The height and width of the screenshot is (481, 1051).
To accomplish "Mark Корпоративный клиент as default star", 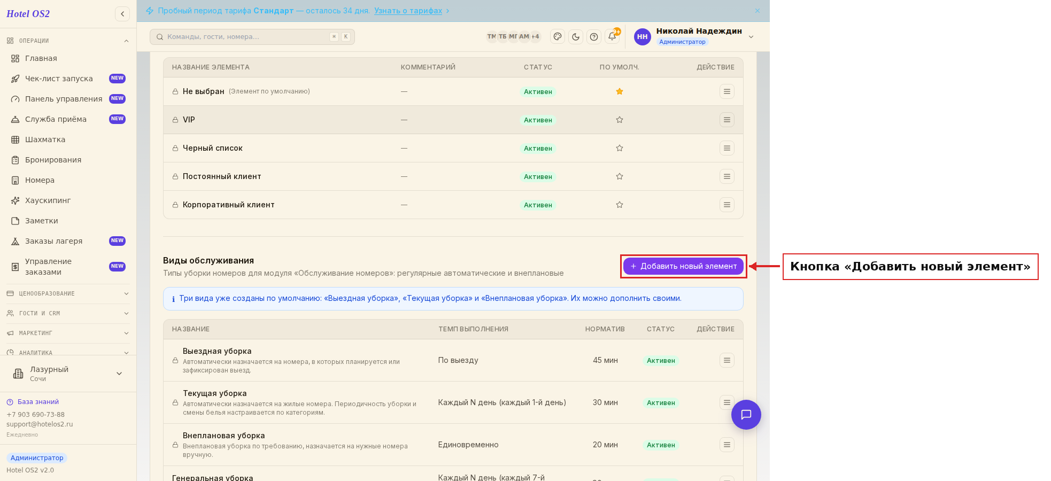I will [x=620, y=205].
